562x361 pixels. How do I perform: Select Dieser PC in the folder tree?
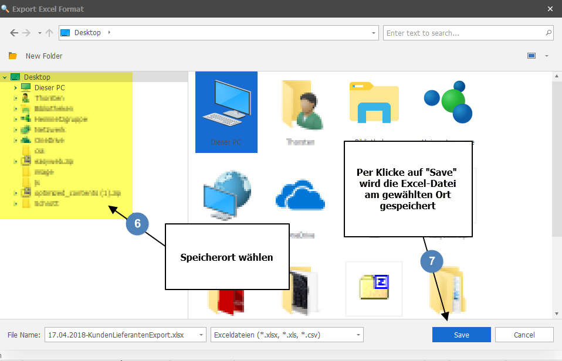pos(49,88)
